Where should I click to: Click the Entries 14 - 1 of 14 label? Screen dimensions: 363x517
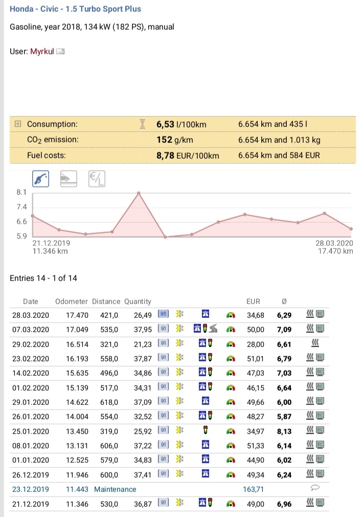tap(43, 278)
